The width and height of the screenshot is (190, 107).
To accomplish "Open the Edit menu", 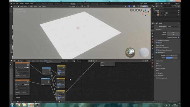I will point(17,4).
